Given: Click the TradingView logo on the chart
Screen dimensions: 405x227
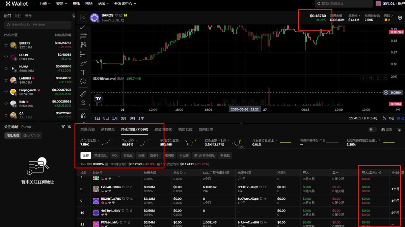Looking at the screenshot, I should 98,99.
